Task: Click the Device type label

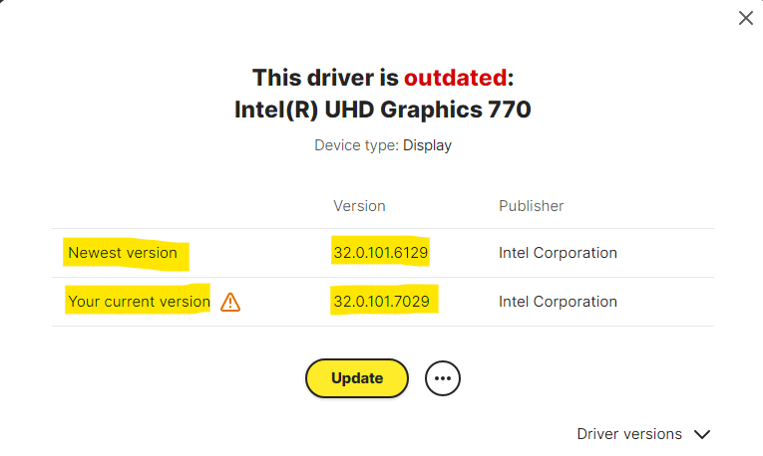Action: [x=356, y=145]
